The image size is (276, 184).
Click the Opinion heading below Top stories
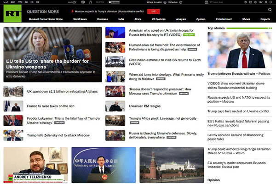213,180
